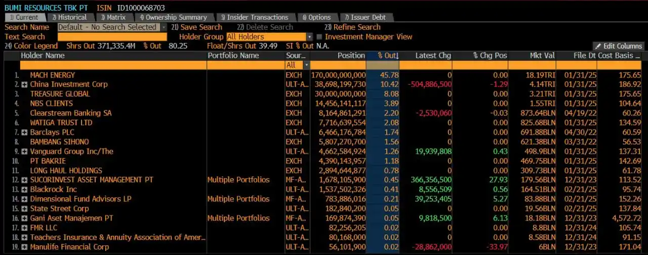Screen dimensions: 648x255
Task: Click Multiple Portfolios in the SUCORINVEST row
Action: tap(238, 180)
